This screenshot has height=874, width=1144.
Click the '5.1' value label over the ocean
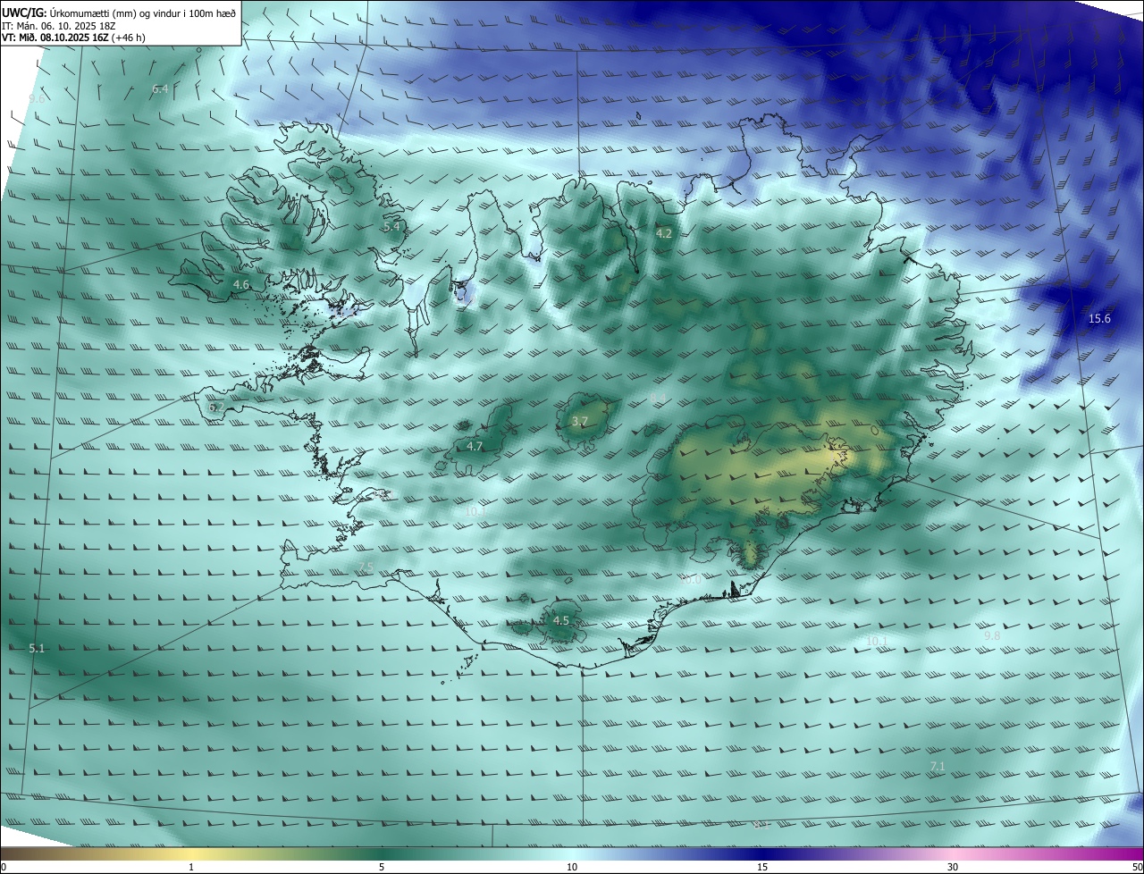pos(37,648)
